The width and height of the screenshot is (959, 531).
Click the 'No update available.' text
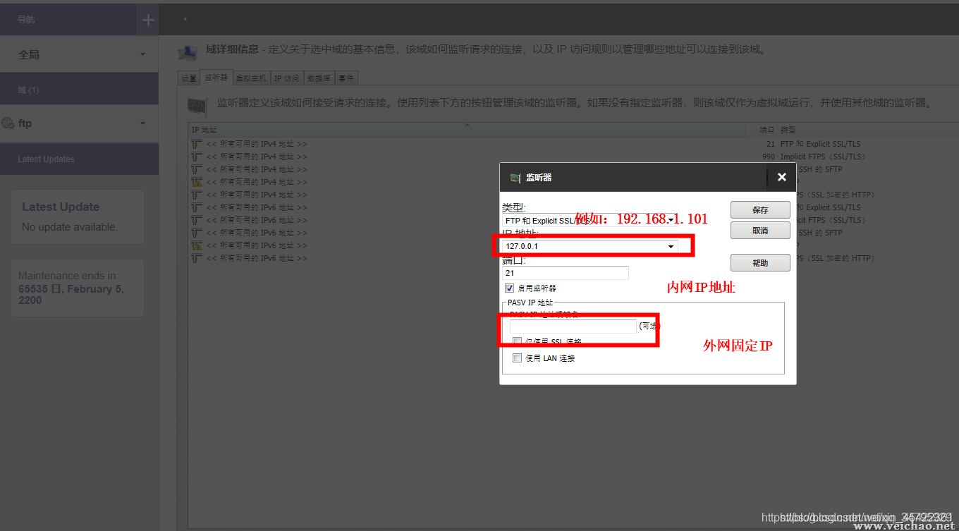tap(70, 227)
